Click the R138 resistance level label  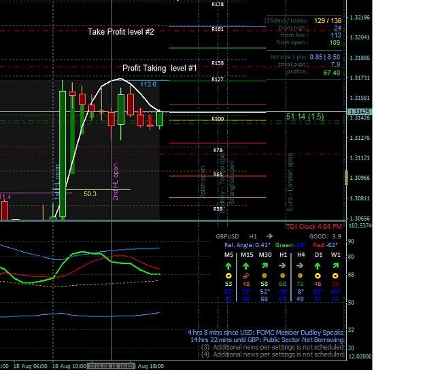click(x=218, y=63)
